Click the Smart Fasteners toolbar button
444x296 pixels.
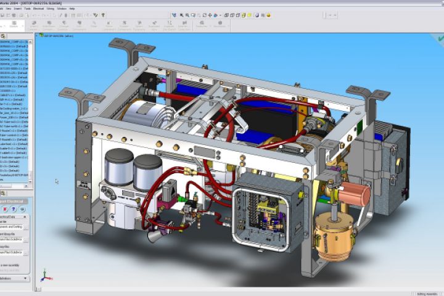139,25
